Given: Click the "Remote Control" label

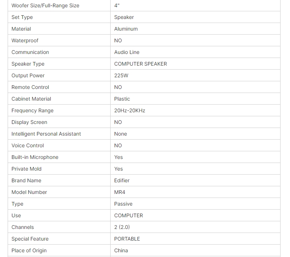Looking at the screenshot, I should point(30,87).
